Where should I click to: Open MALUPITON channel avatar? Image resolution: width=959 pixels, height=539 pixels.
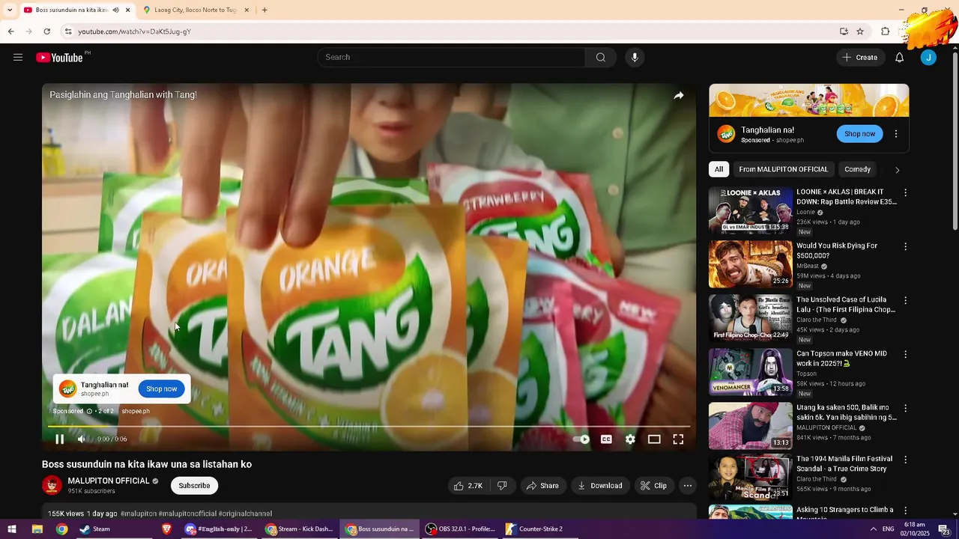coord(52,485)
